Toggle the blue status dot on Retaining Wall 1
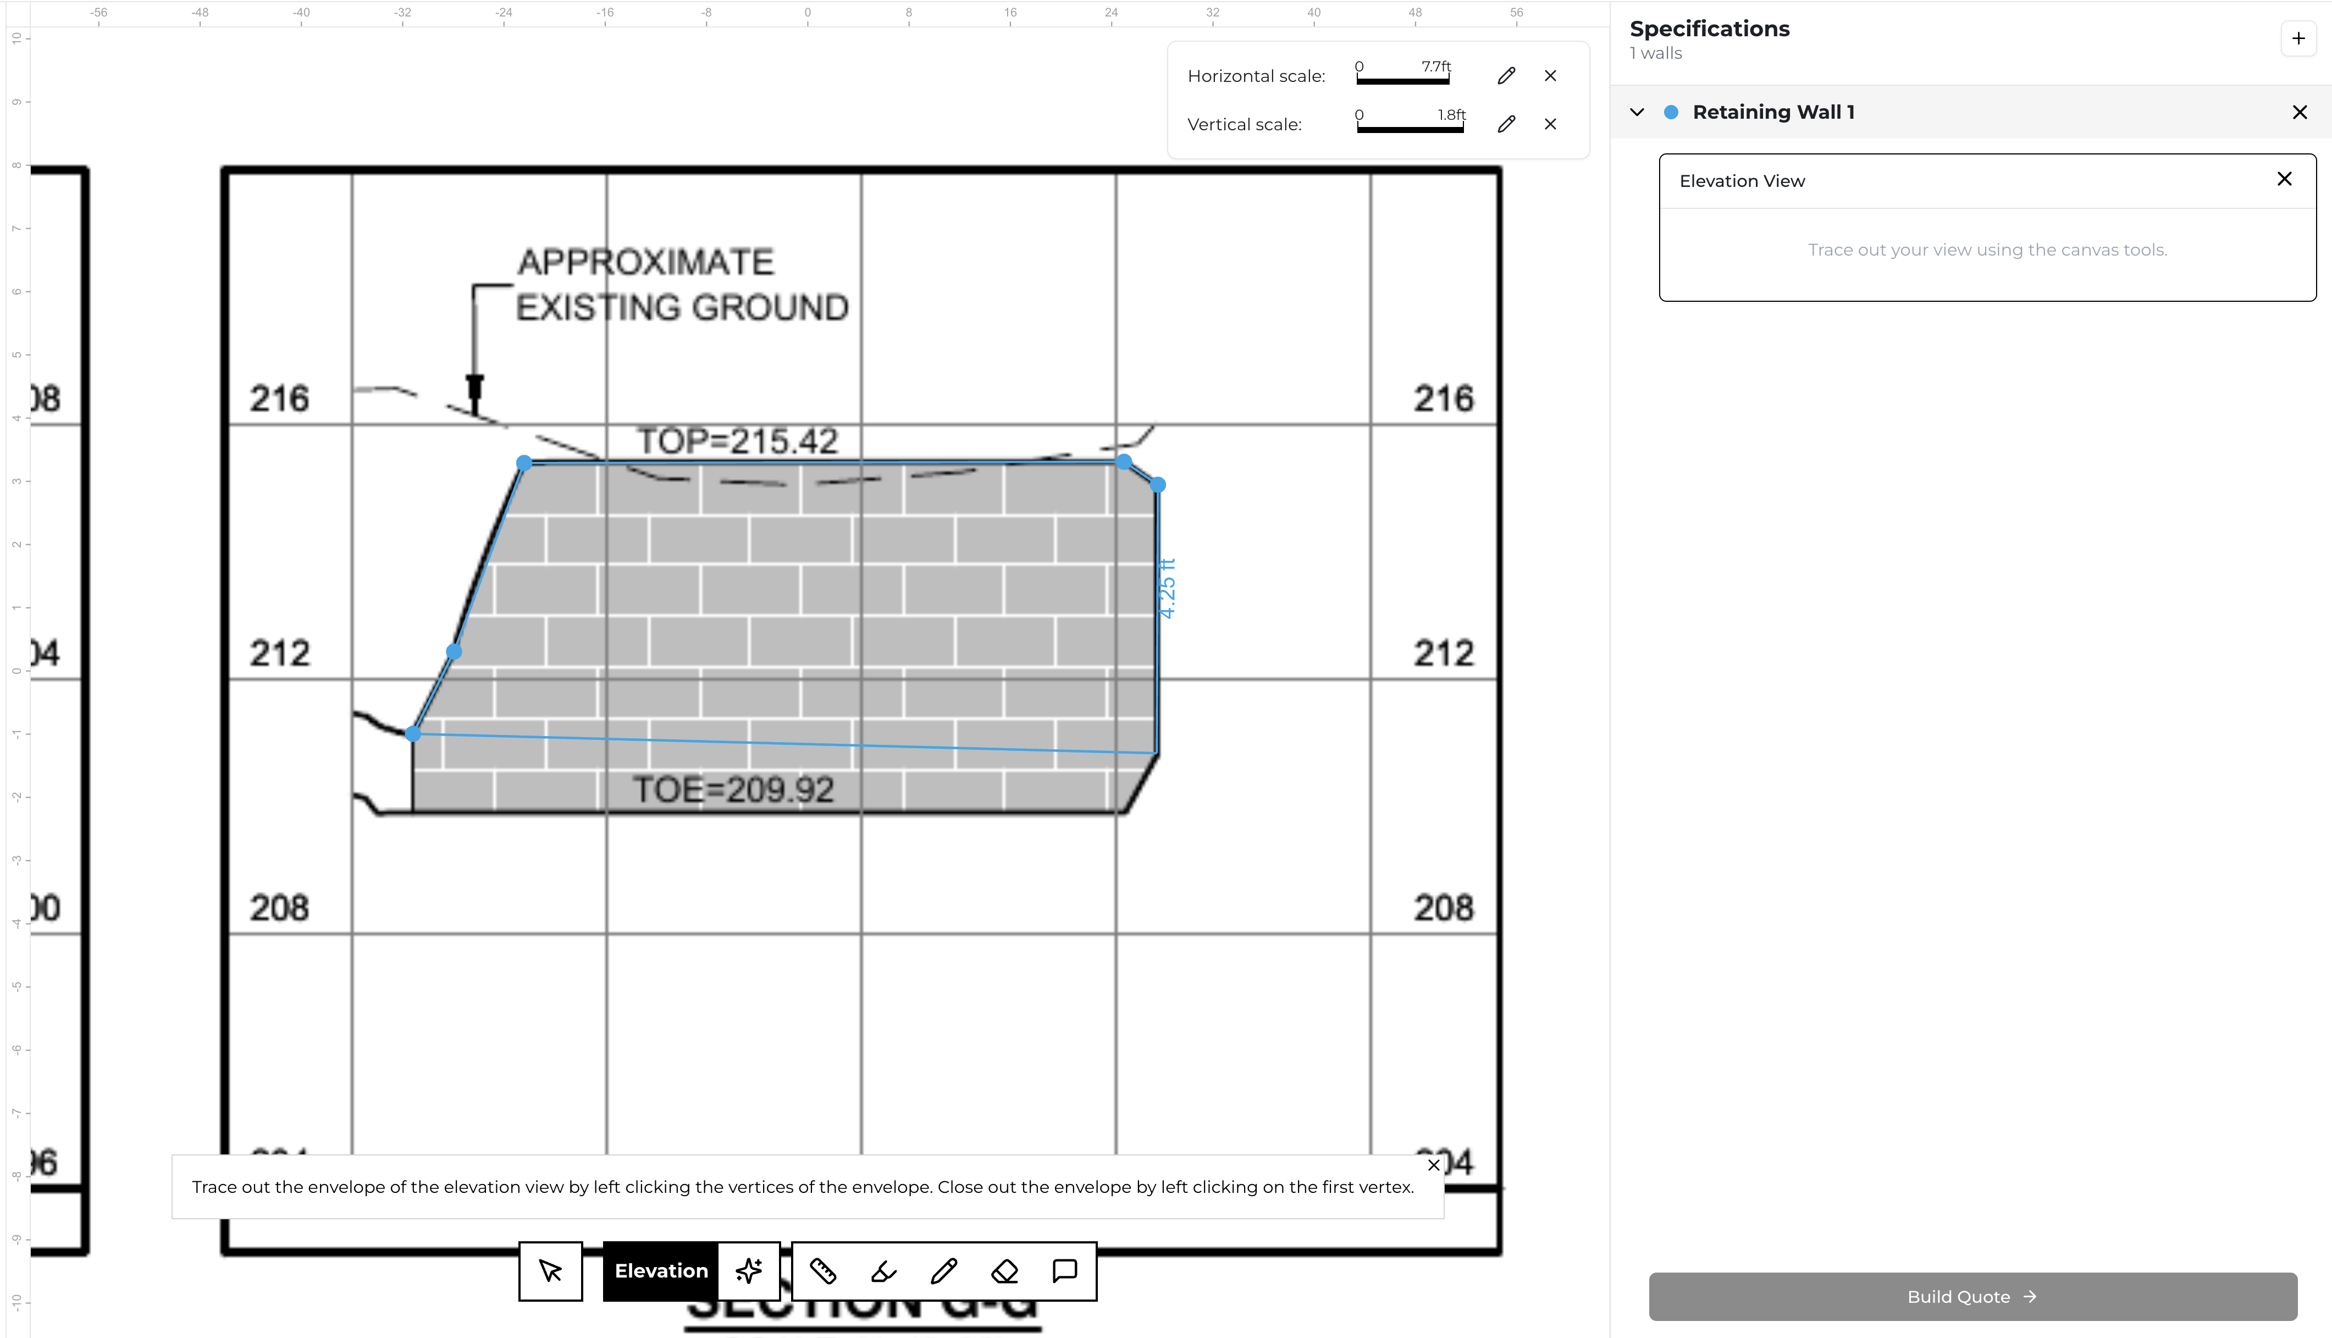The height and width of the screenshot is (1338, 2332). point(1672,111)
